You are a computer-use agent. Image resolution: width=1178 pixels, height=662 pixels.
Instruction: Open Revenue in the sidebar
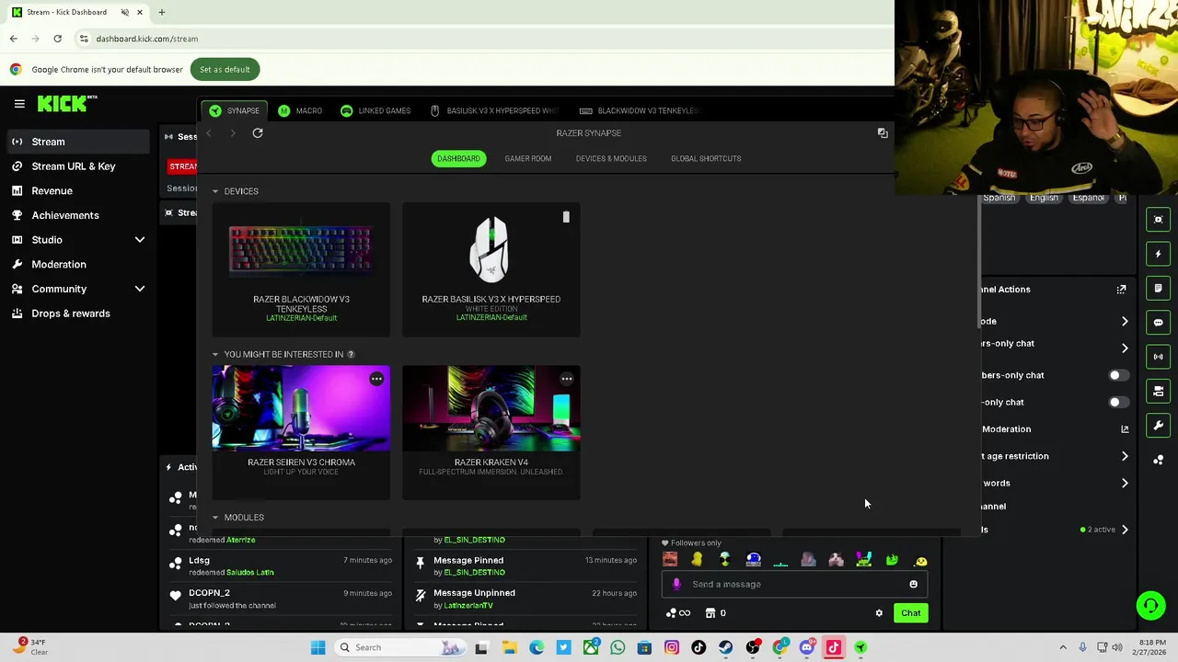pos(52,190)
